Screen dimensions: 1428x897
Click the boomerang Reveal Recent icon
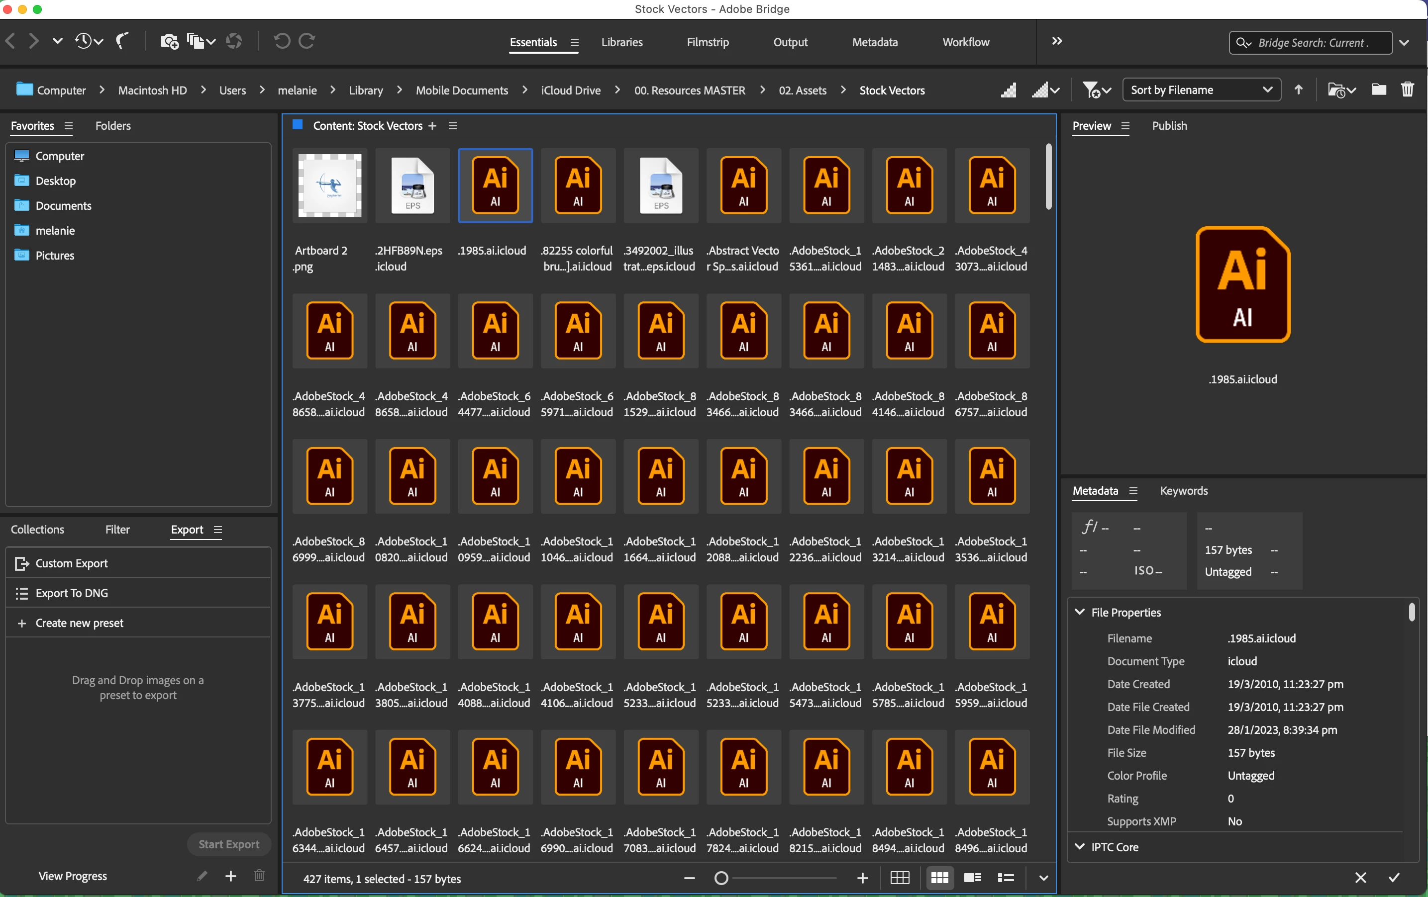[x=121, y=41]
